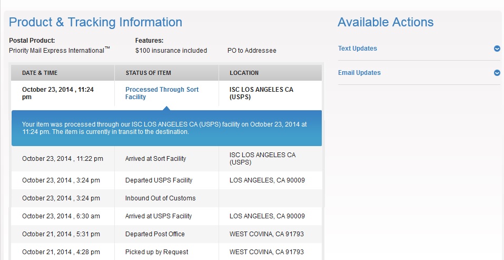Click the Priority Mail Express International text
The height and width of the screenshot is (260, 504).
[57, 51]
